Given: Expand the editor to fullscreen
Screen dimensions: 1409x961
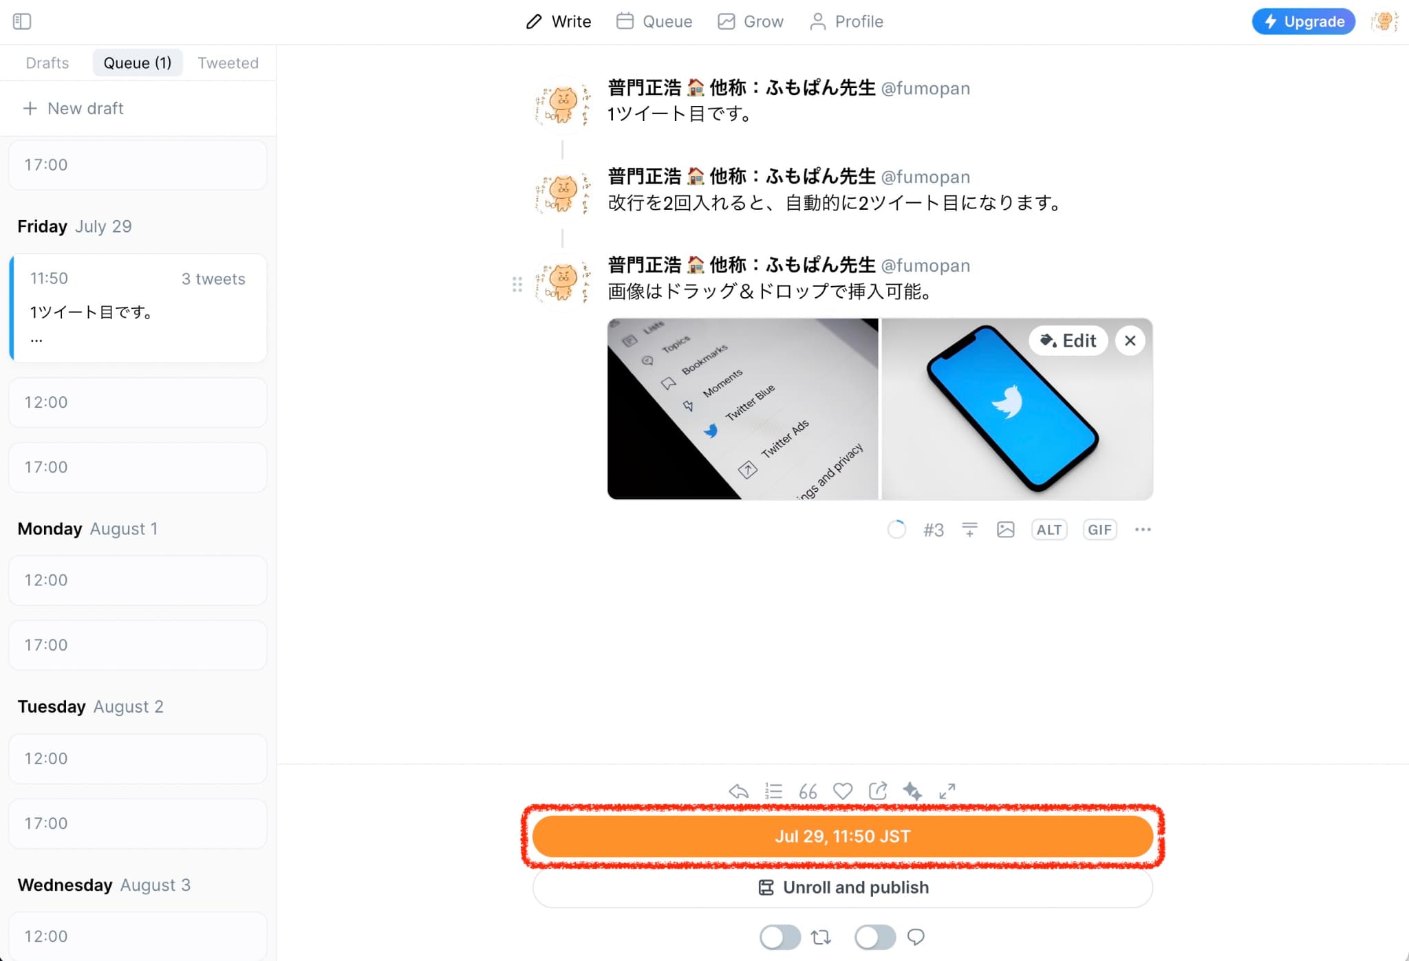Looking at the screenshot, I should click(947, 790).
